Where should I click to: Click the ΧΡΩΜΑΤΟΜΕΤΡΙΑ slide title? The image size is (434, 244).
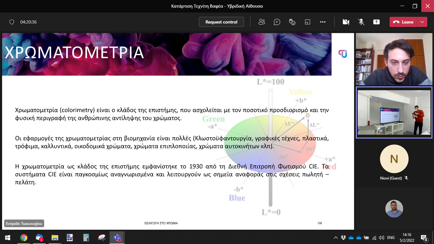pos(74,52)
